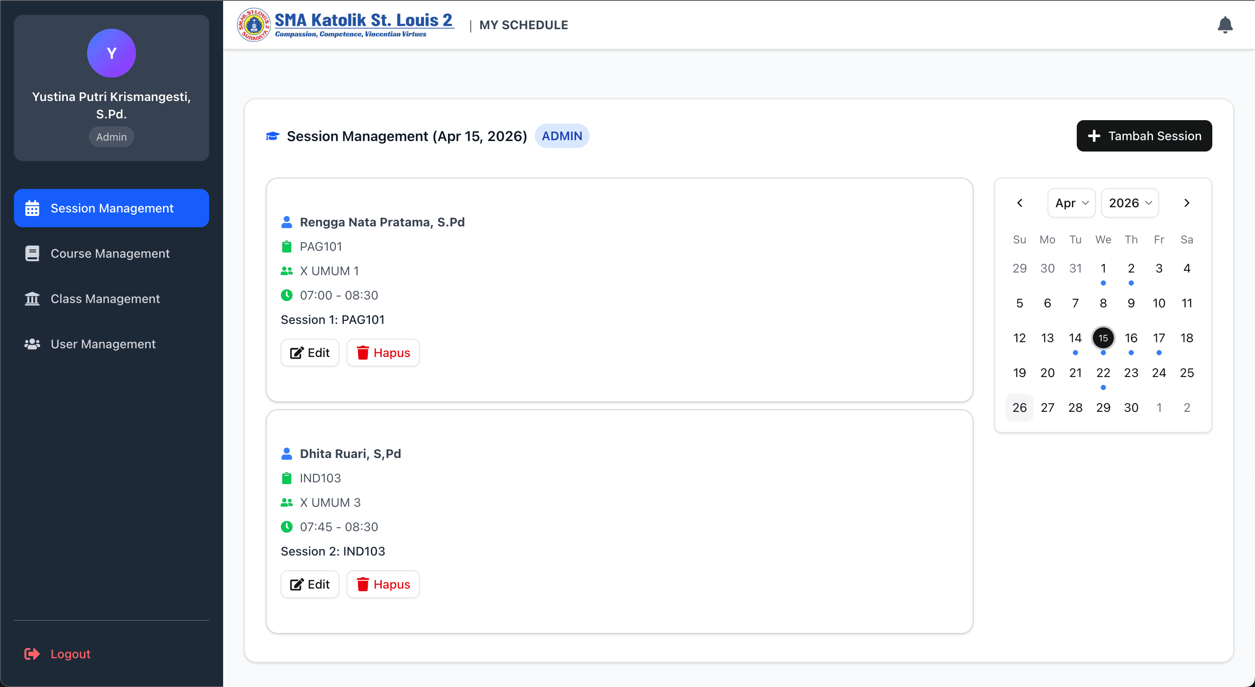Click the Session Management calendar icon
This screenshot has height=687, width=1255.
pos(32,208)
